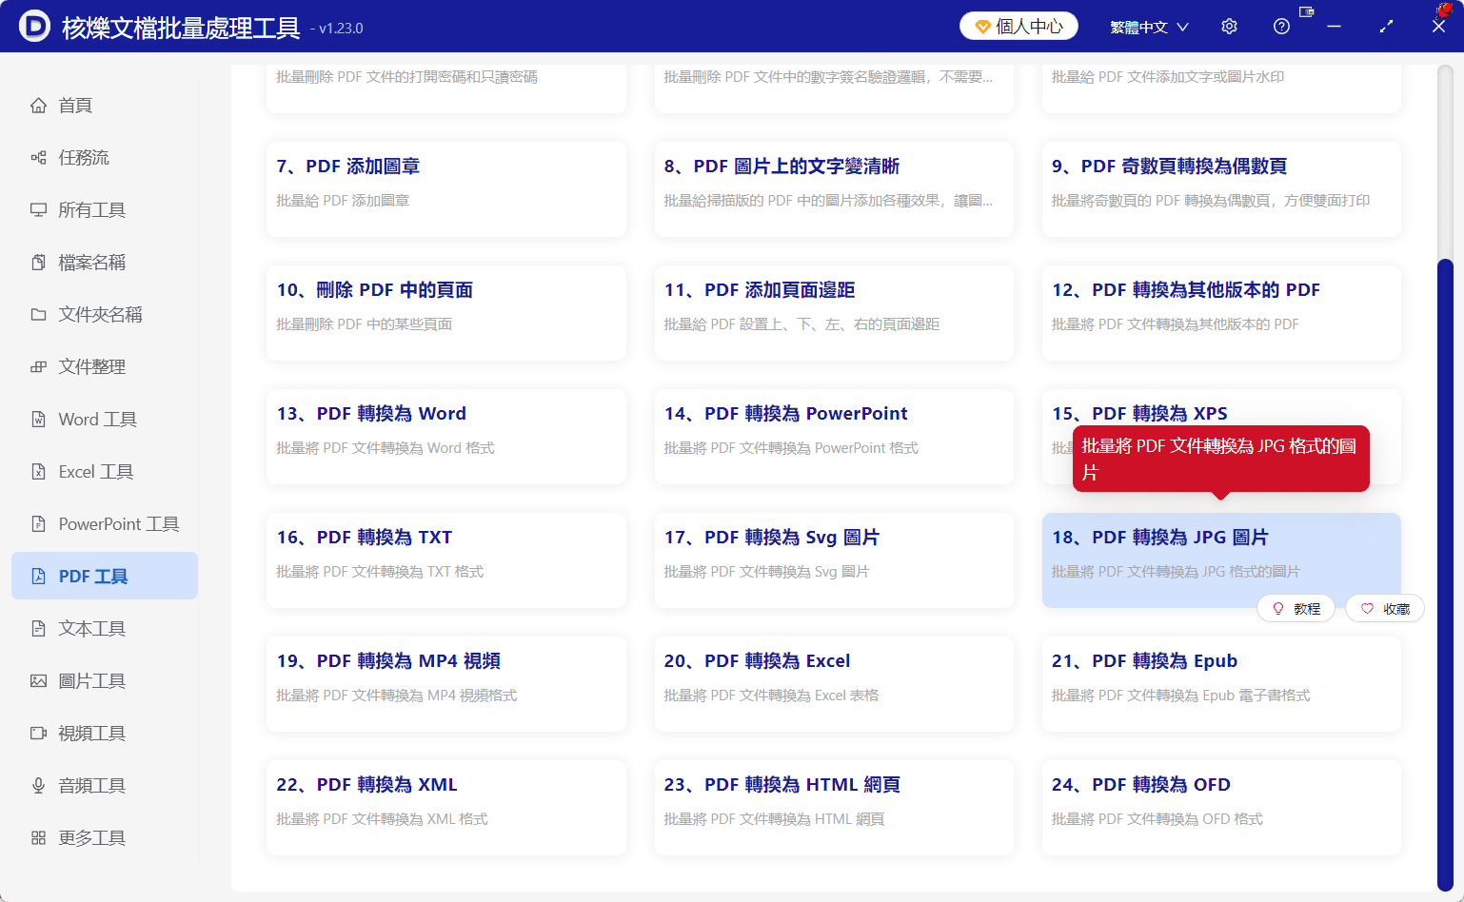Open card 12 PDF 轉換為其他版本的 PDF

pos(1221,313)
